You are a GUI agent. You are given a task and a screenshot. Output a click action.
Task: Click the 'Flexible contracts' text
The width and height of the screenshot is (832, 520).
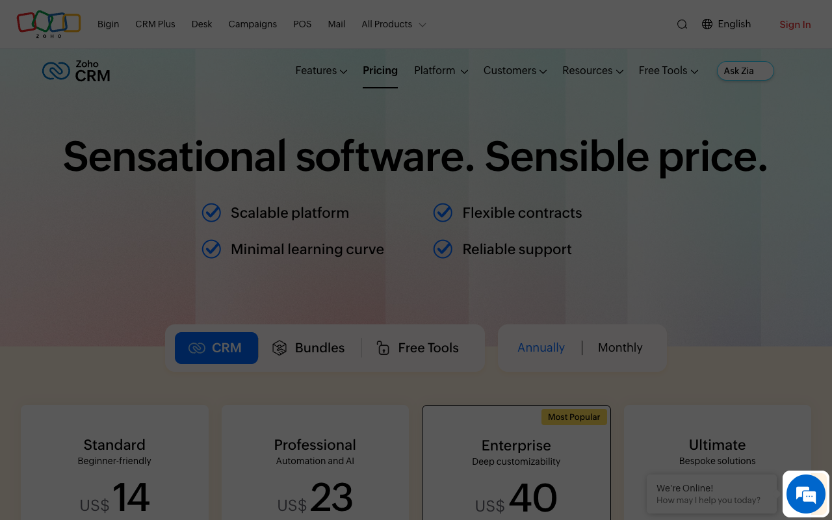522,213
